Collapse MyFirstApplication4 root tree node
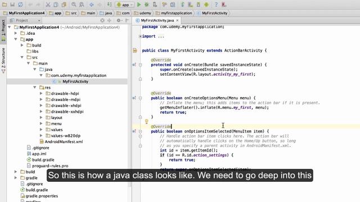Viewport: 360px width, 202px height. (10, 27)
